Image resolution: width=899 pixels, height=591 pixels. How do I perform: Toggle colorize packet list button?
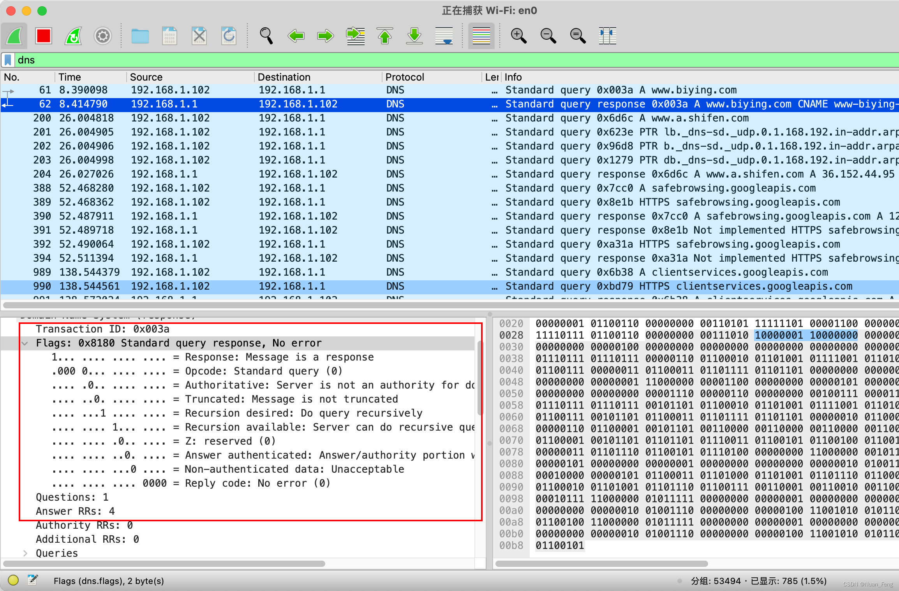[x=481, y=36]
